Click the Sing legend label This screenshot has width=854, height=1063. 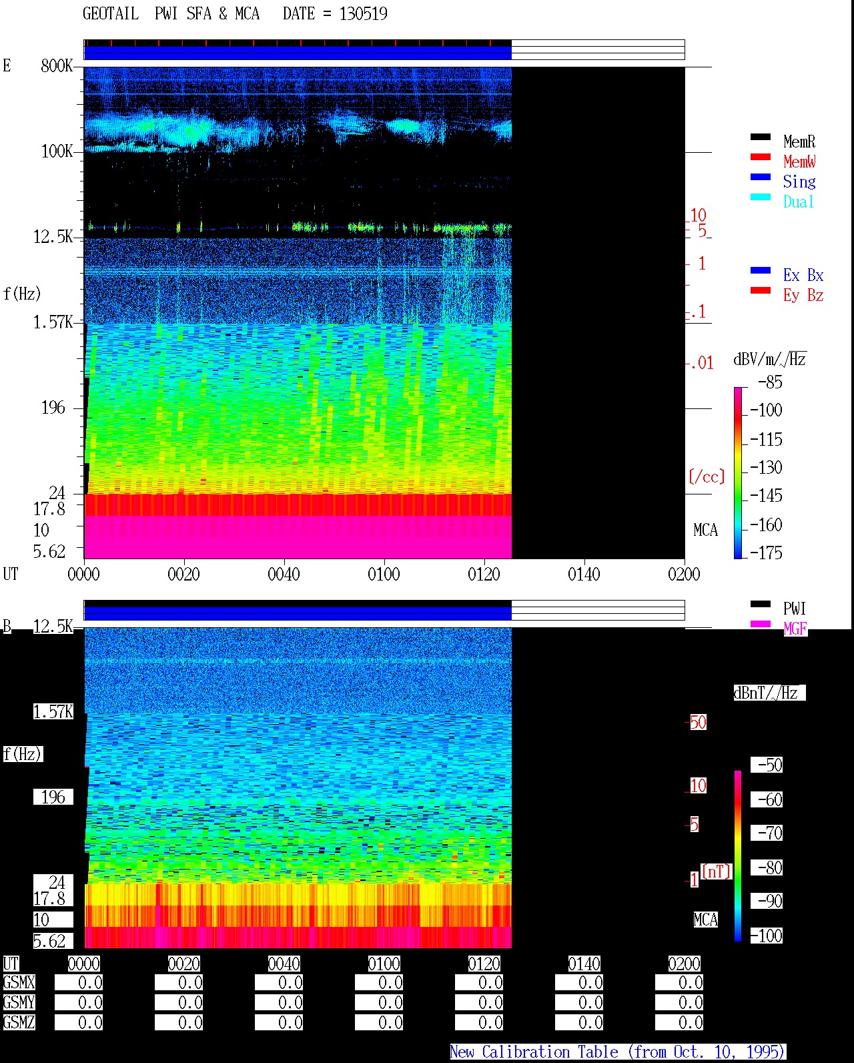[x=799, y=182]
